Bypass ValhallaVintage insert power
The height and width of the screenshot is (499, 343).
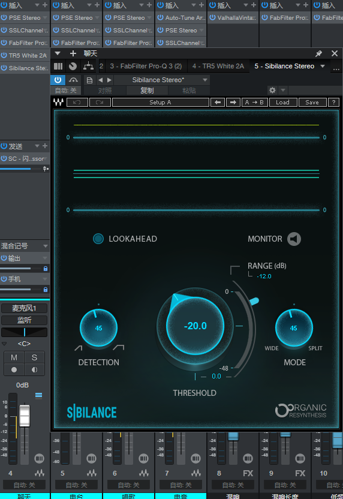212,18
